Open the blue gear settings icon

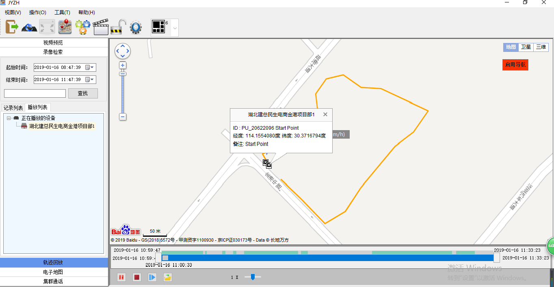(136, 27)
